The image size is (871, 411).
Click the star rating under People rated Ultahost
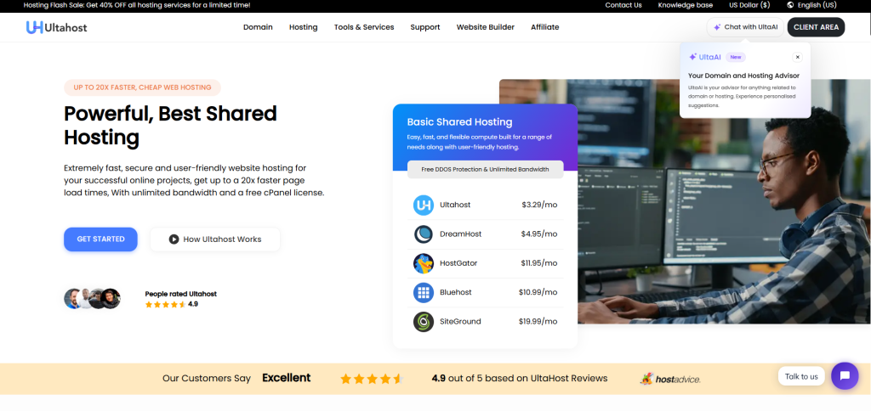coord(165,305)
